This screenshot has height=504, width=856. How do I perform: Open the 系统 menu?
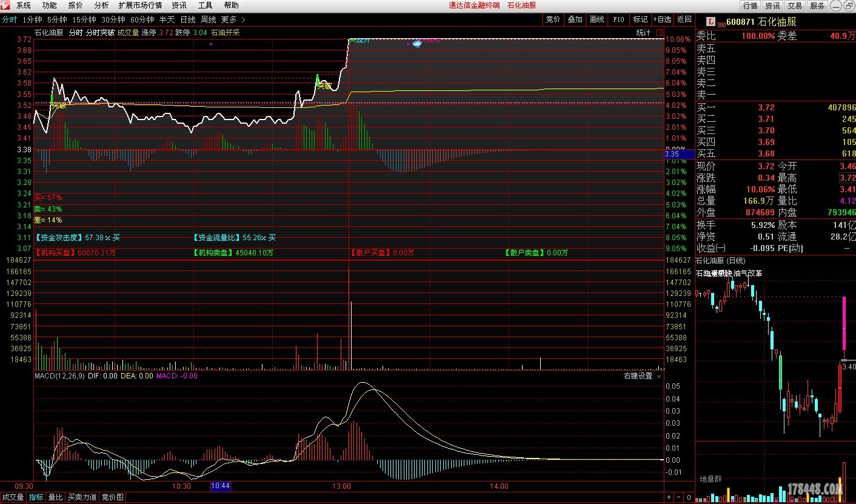pyautogui.click(x=24, y=5)
